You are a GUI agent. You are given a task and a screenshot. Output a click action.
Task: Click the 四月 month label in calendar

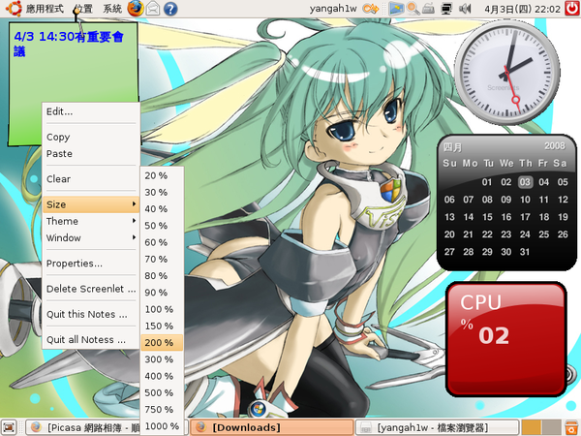click(452, 147)
